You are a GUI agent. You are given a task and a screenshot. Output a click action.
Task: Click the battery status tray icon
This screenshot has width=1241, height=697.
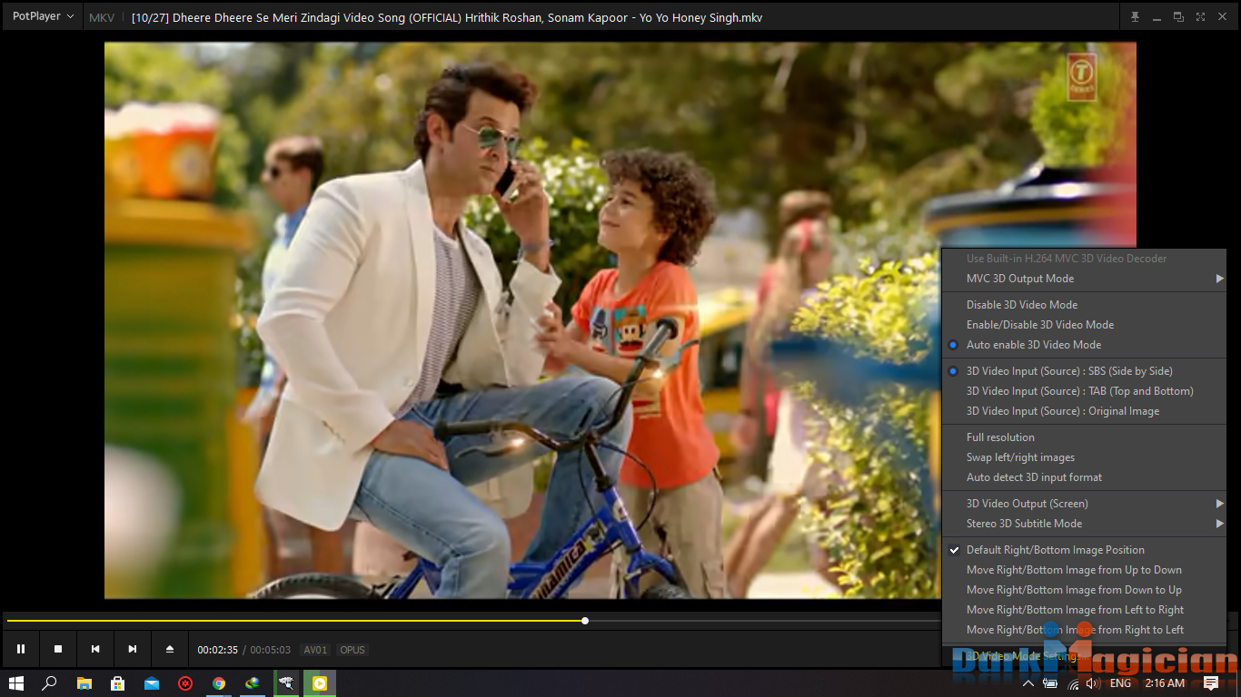click(1050, 683)
